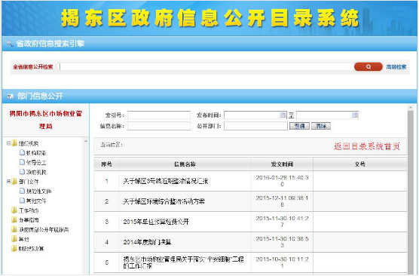Image resolution: width=419 pixels, height=276 pixels.
Task: Click the 序号 column header
Action: [x=106, y=164]
